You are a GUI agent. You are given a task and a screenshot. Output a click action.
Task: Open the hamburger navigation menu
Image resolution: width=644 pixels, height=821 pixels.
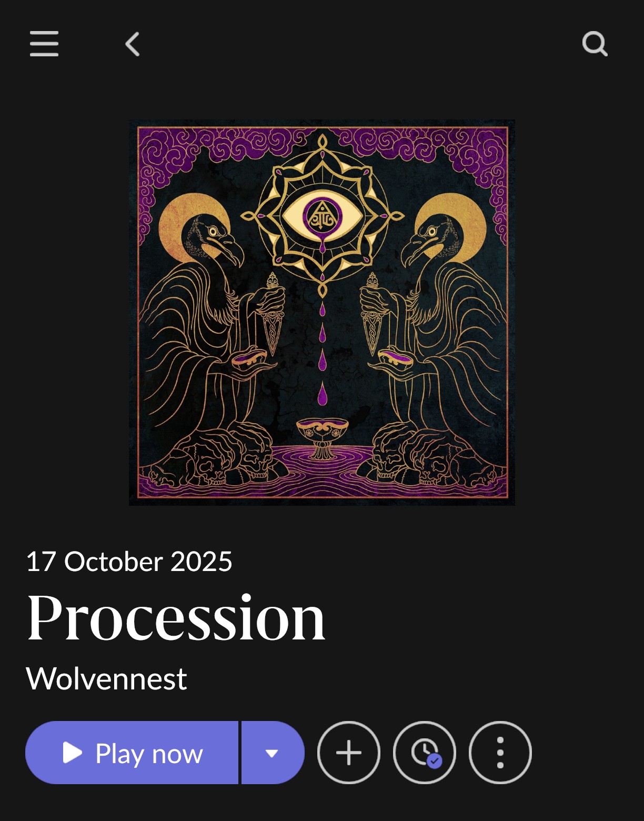point(44,44)
